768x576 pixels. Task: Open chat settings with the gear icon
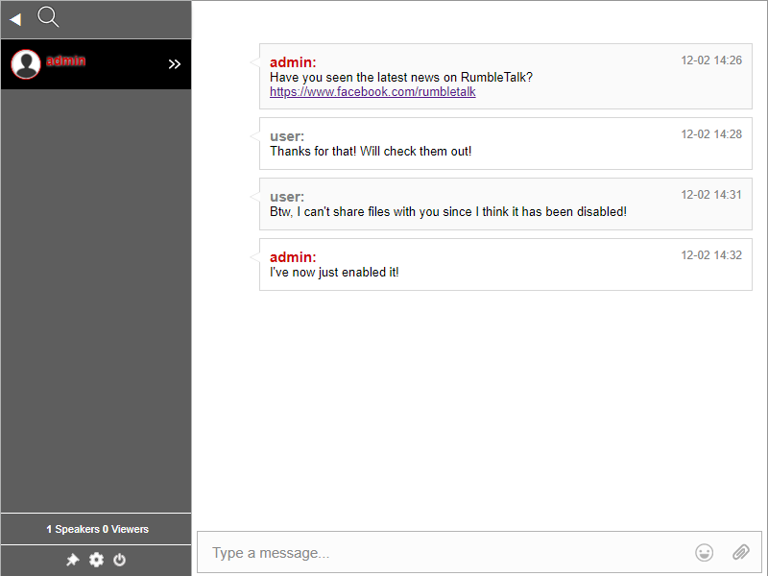pyautogui.click(x=96, y=560)
